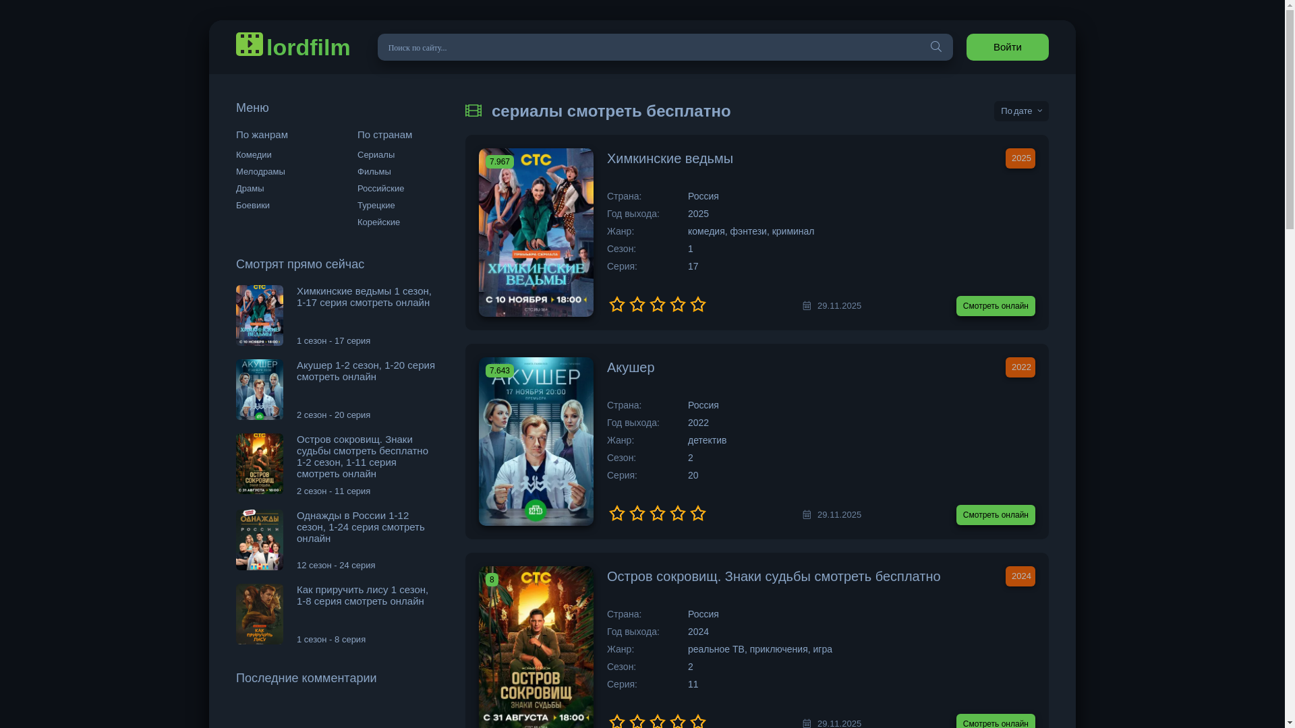
Task: Rate Химкинские ведьмы with the fifth star
Action: coord(698,305)
